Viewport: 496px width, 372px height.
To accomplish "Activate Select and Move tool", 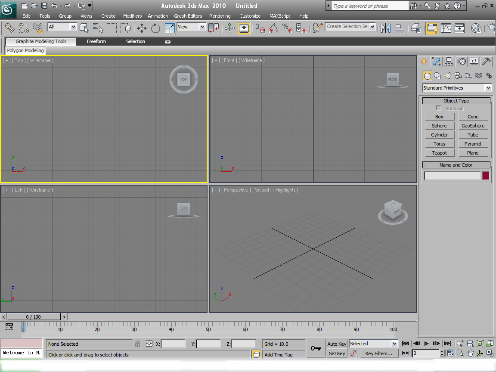I will pyautogui.click(x=142, y=28).
